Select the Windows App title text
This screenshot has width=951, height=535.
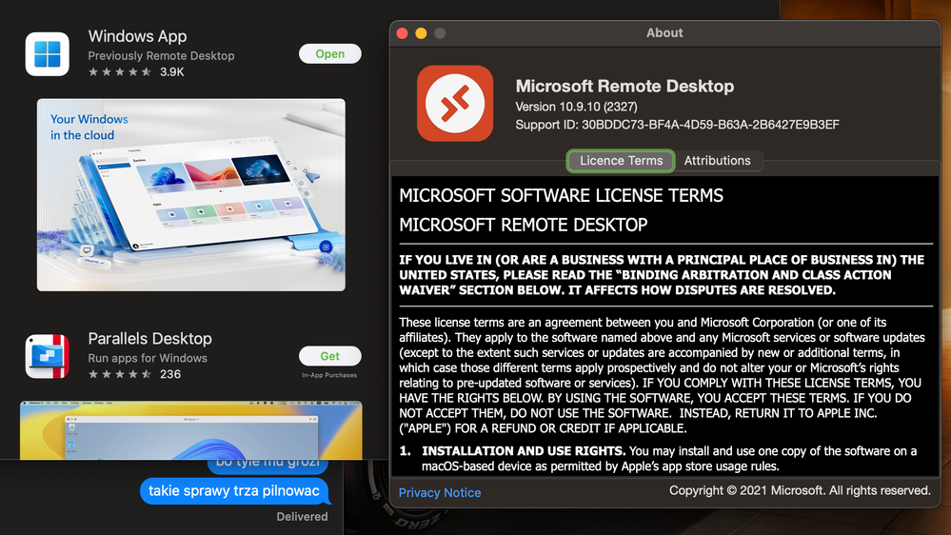(x=138, y=36)
